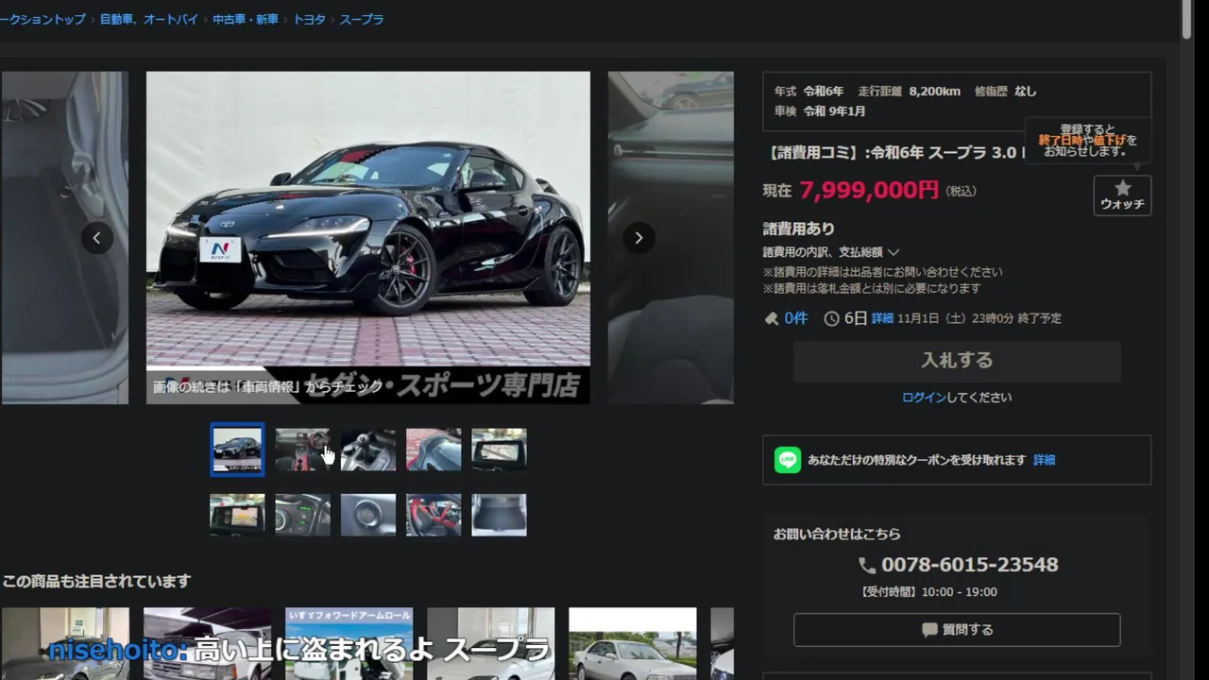
Task: Open the white sedan recommended item
Action: tap(632, 643)
